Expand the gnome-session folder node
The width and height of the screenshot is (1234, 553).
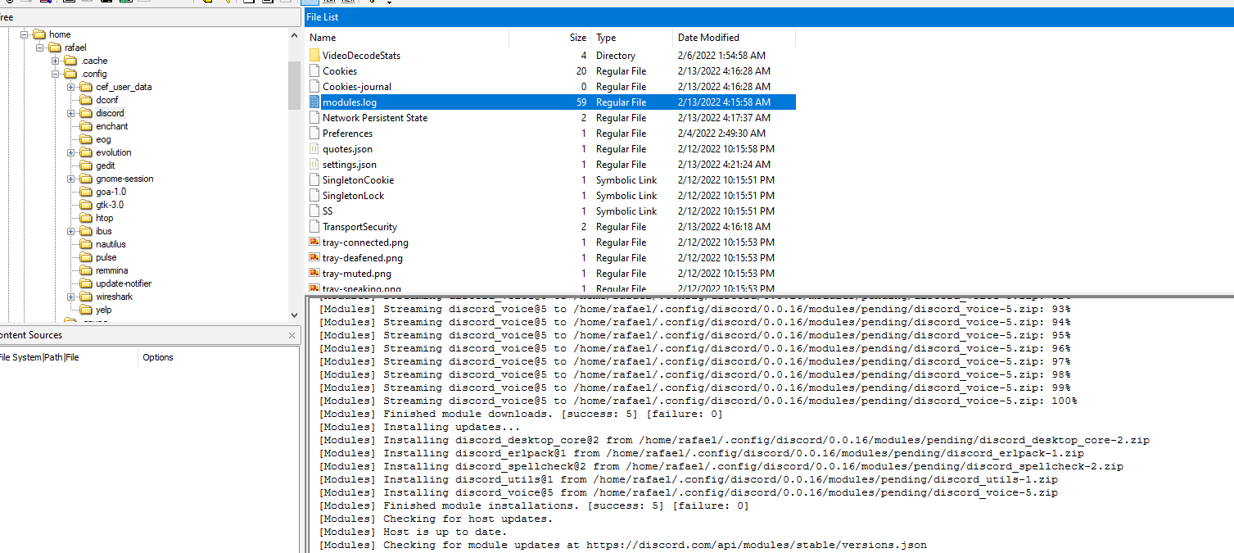pos(71,179)
